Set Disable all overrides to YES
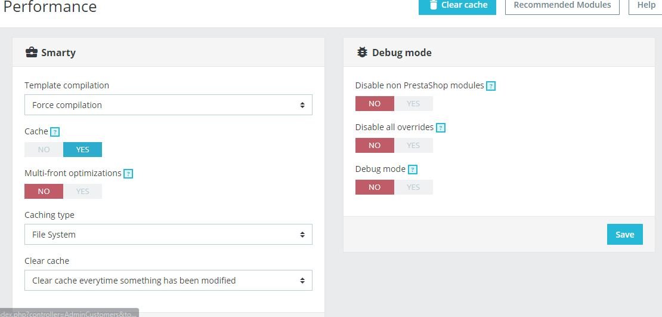This screenshot has height=317, width=662. (413, 146)
